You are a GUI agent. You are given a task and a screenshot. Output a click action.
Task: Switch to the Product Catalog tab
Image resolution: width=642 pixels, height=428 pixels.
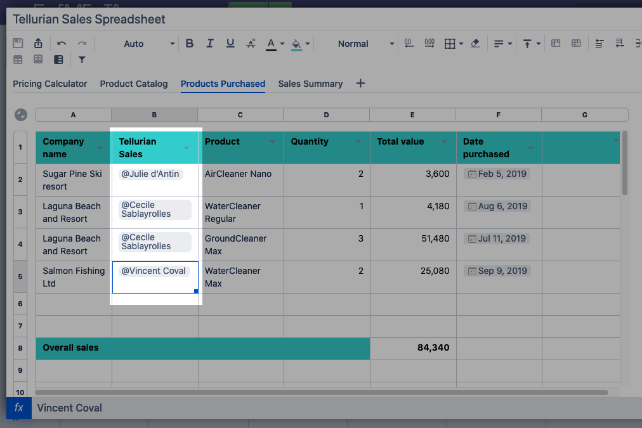[x=133, y=83]
